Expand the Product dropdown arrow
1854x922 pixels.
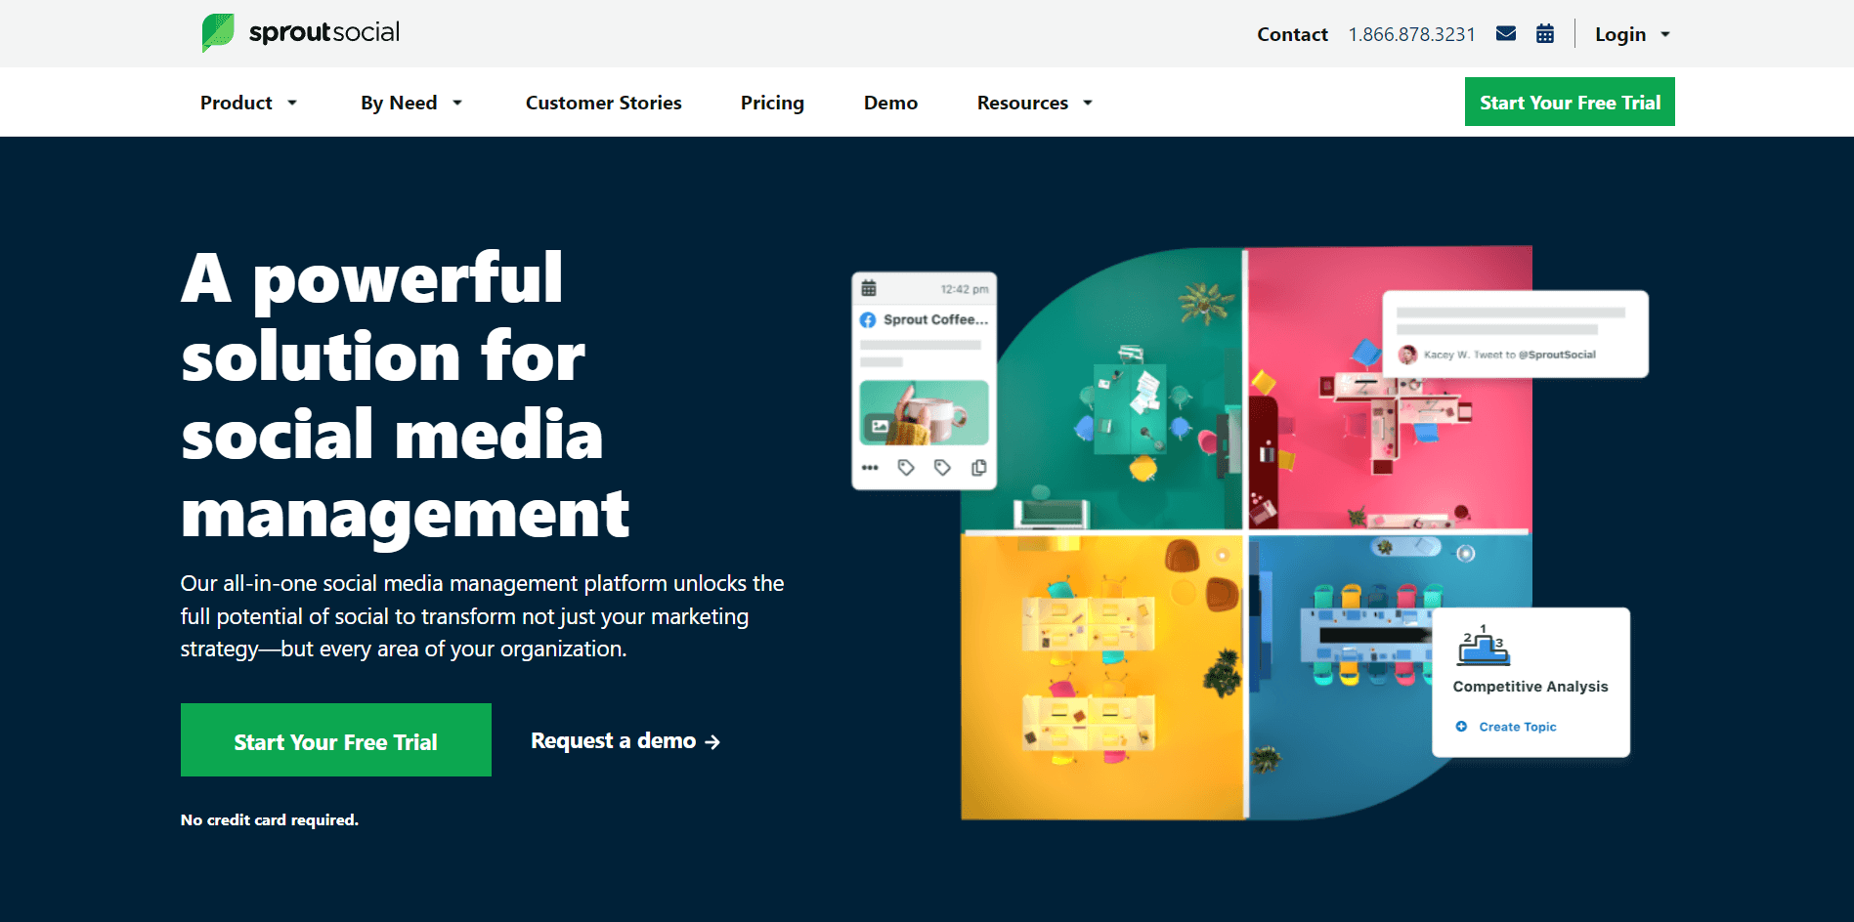292,103
